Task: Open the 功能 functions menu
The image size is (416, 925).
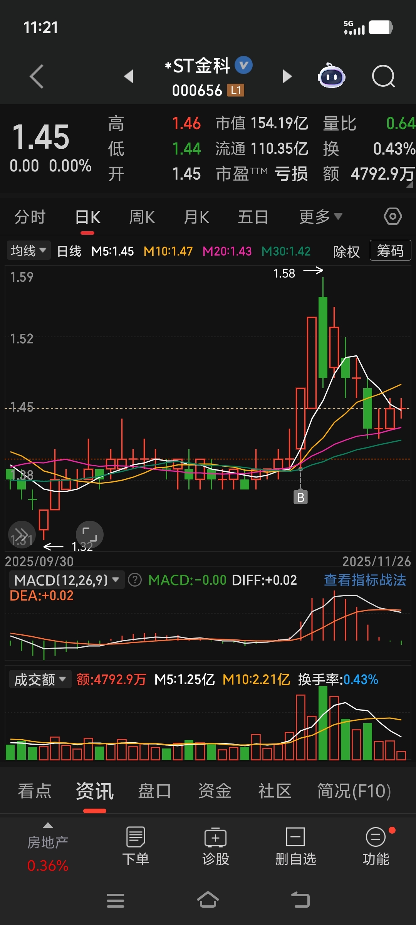Action: pyautogui.click(x=376, y=846)
